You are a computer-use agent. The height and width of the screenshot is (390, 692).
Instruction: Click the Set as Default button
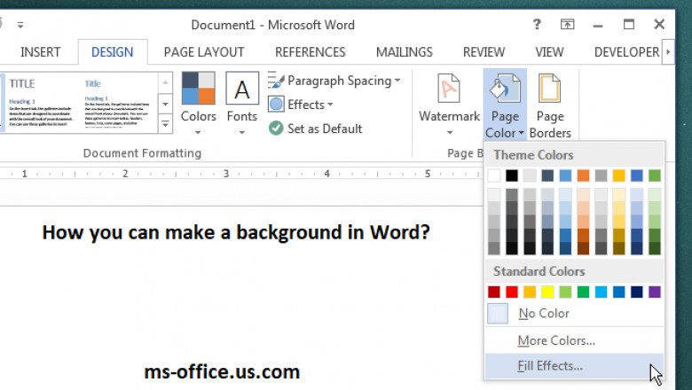315,129
